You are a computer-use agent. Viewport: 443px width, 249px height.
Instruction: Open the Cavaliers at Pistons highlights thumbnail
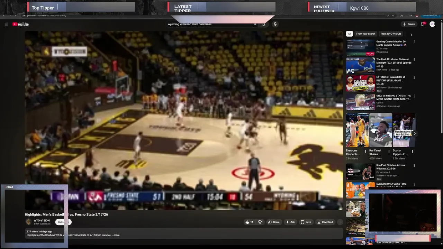(x=361, y=83)
